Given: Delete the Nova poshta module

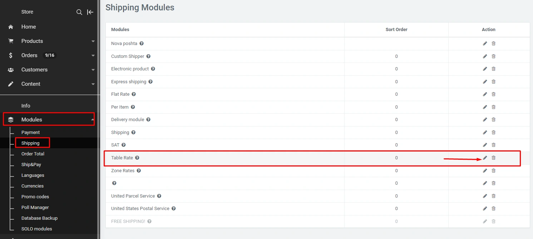Looking at the screenshot, I should [494, 44].
